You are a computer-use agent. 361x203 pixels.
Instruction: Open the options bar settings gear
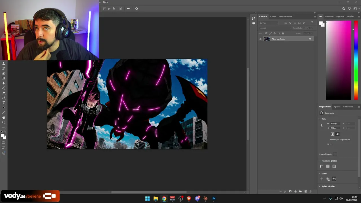(x=137, y=8)
